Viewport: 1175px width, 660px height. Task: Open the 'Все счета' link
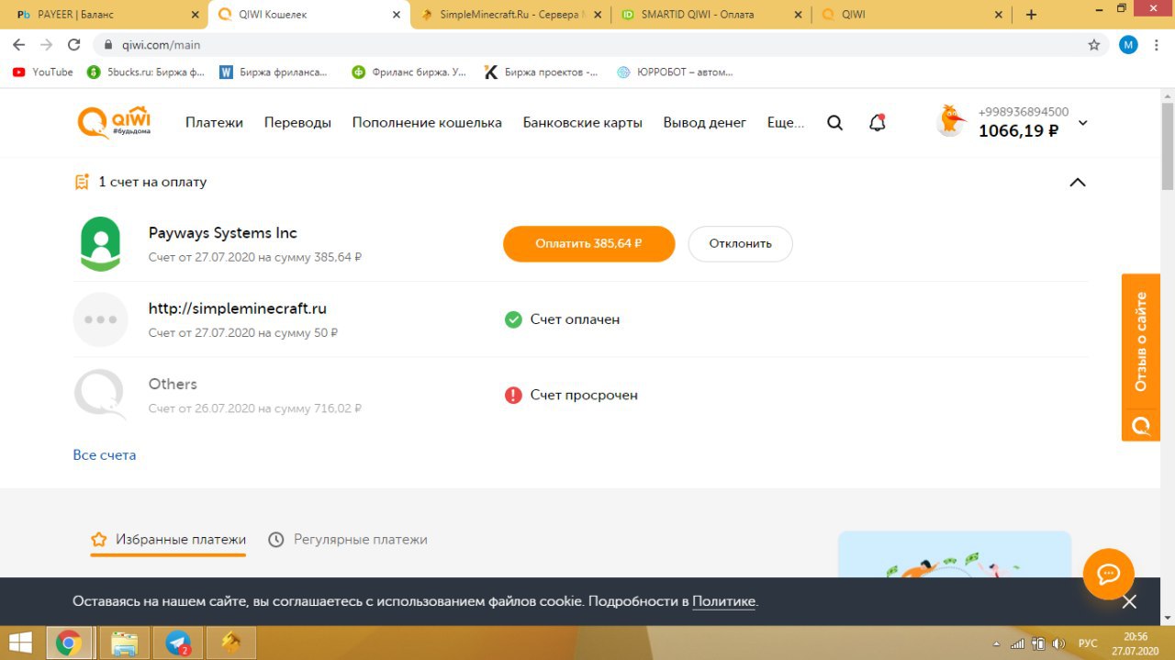105,454
